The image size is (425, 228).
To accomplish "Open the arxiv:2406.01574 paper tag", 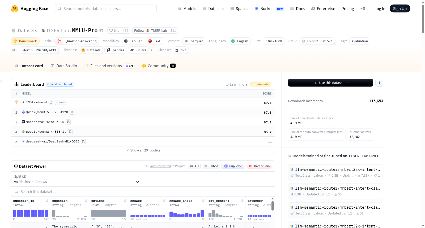I will pyautogui.click(x=317, y=41).
